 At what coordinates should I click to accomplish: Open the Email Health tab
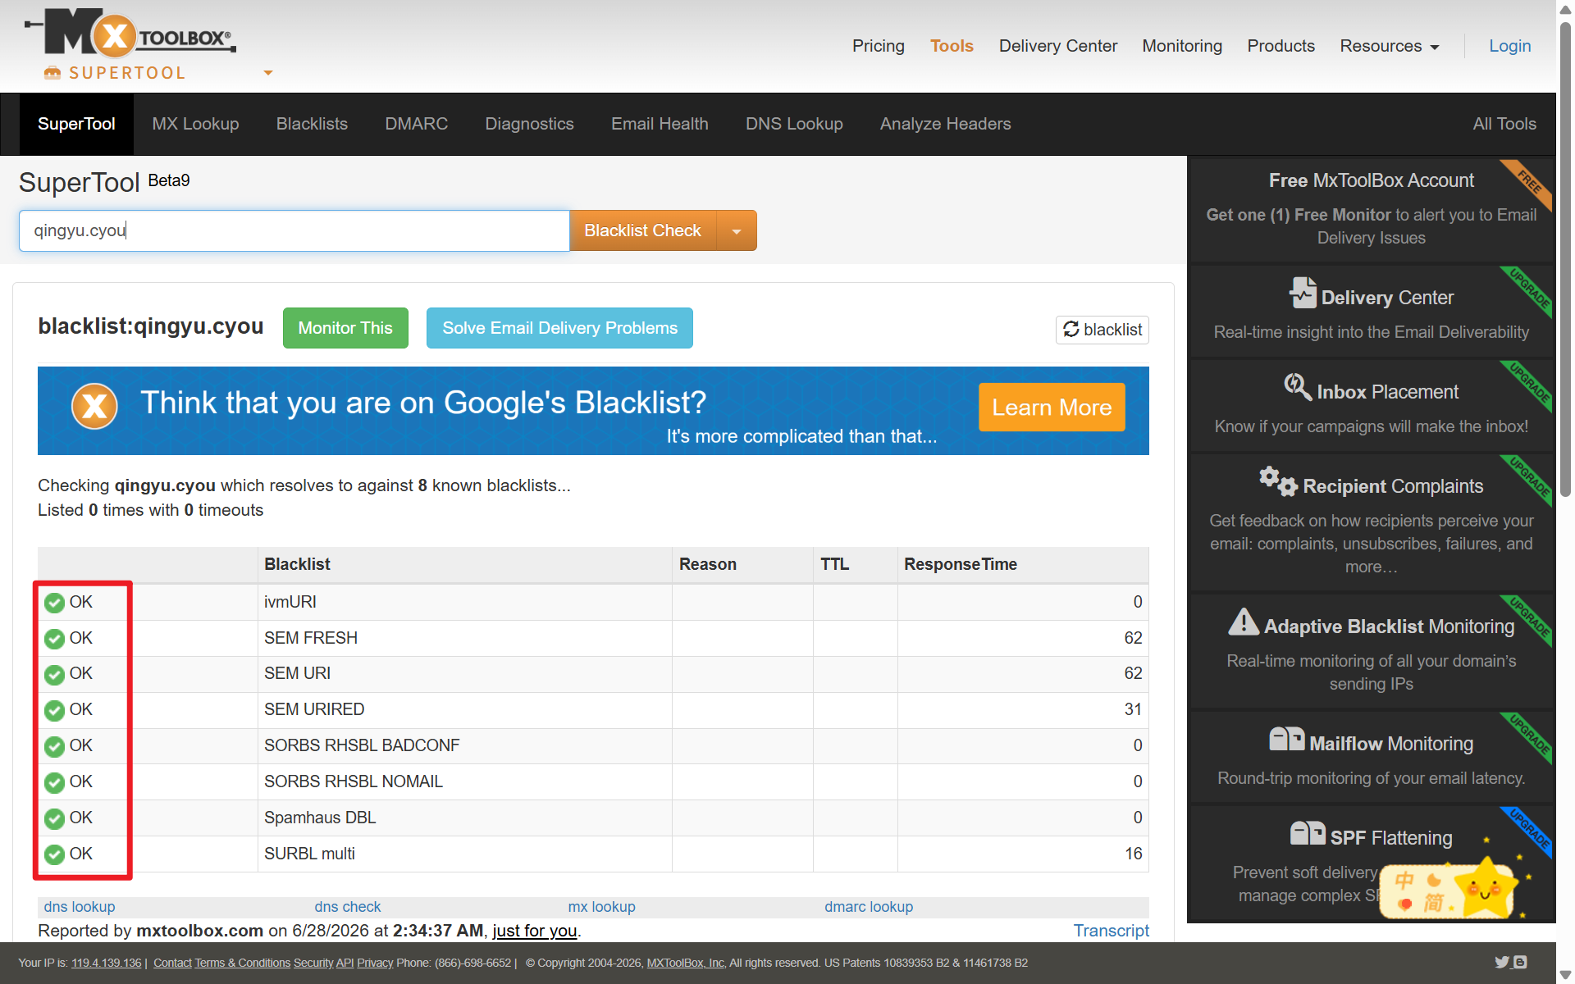pos(660,124)
